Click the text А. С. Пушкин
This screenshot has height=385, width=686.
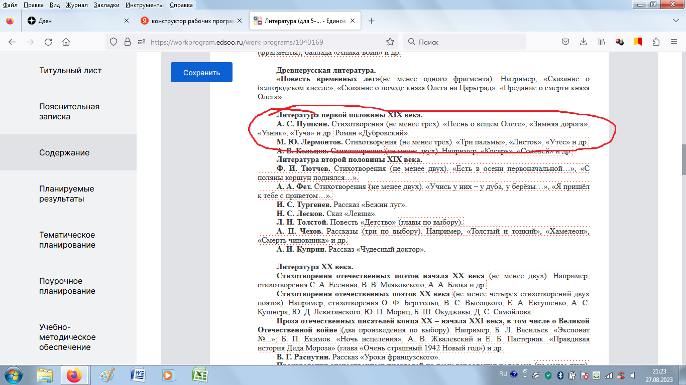coord(303,124)
